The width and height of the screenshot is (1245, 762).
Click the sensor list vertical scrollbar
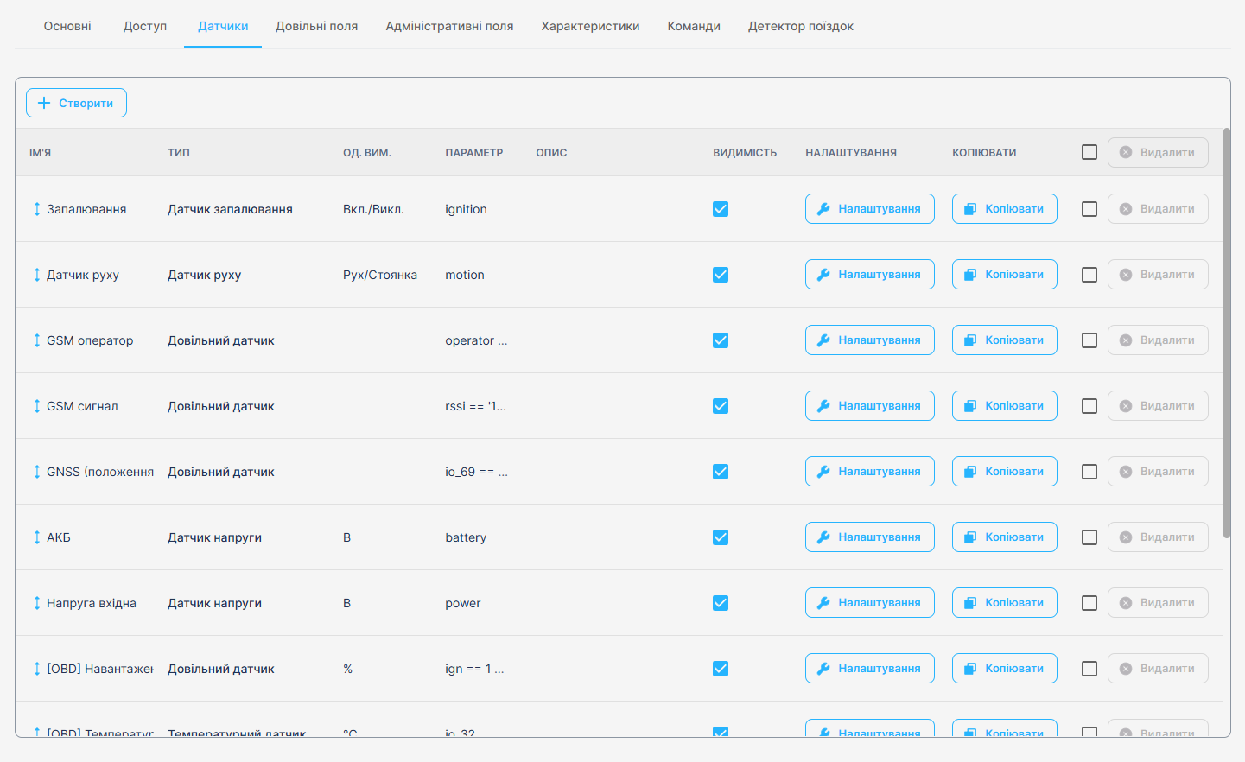click(1227, 333)
